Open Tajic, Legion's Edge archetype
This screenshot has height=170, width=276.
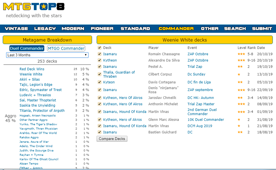click(36, 84)
